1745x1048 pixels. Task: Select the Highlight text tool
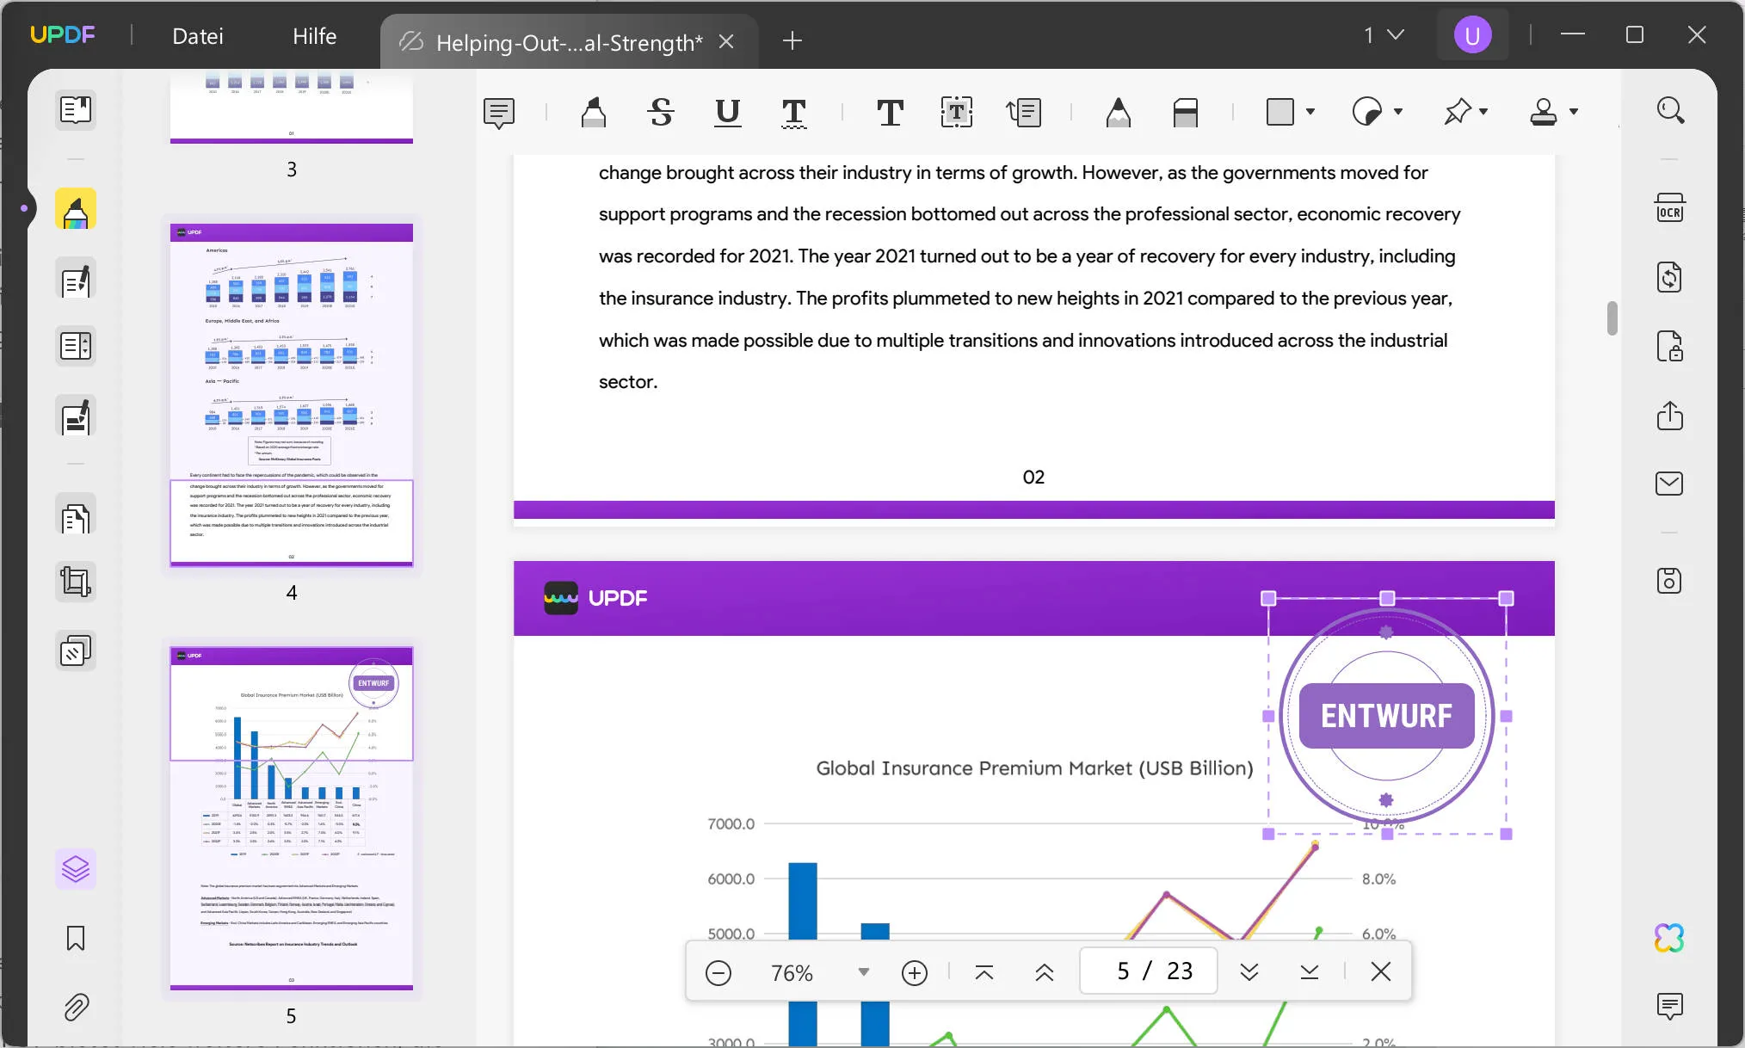point(593,113)
